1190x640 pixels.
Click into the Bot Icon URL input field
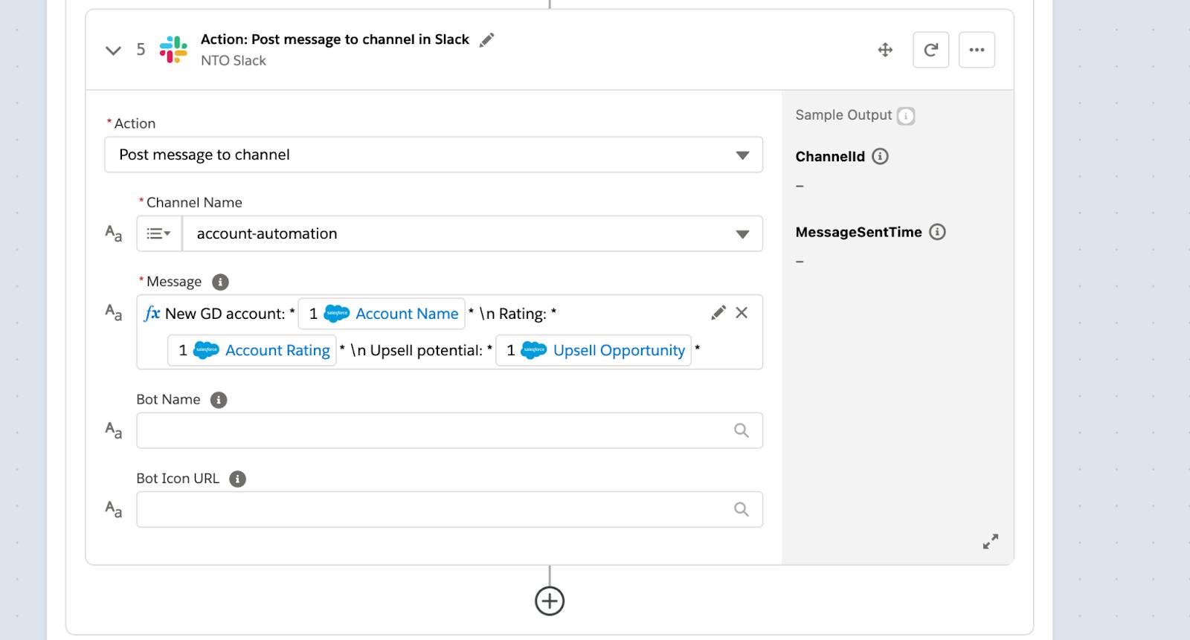coord(449,509)
